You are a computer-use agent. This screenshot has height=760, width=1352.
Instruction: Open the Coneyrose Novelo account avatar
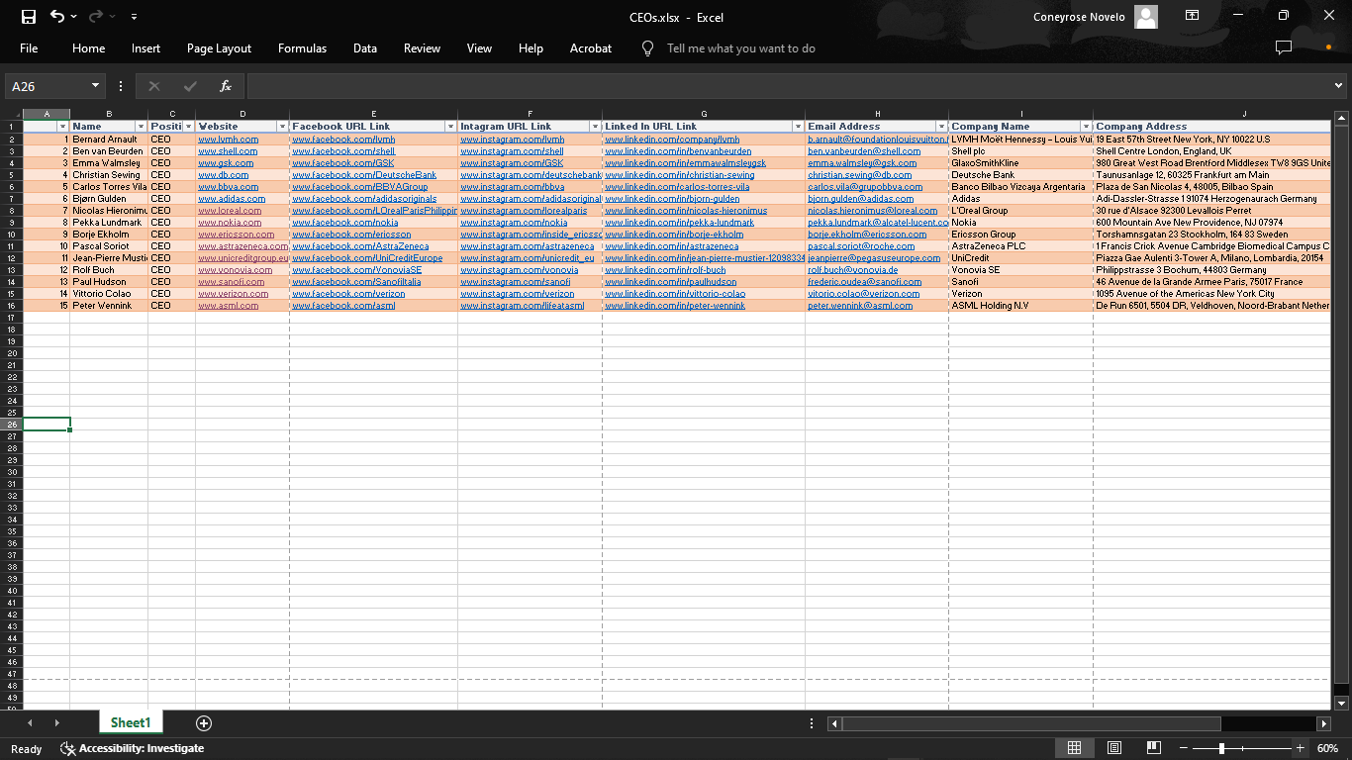click(1146, 17)
